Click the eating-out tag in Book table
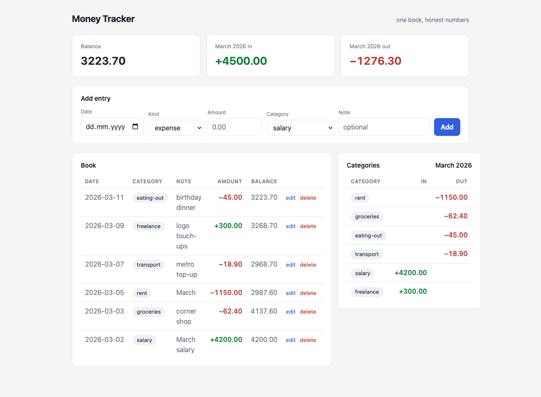The image size is (541, 397). [150, 198]
